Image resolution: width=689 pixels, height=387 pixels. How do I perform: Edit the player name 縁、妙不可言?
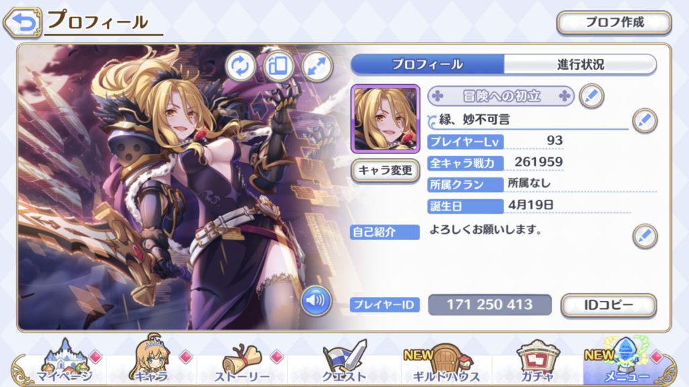[x=645, y=120]
